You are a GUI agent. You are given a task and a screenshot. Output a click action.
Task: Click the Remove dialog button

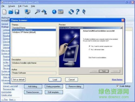pyautogui.click(x=75, y=87)
